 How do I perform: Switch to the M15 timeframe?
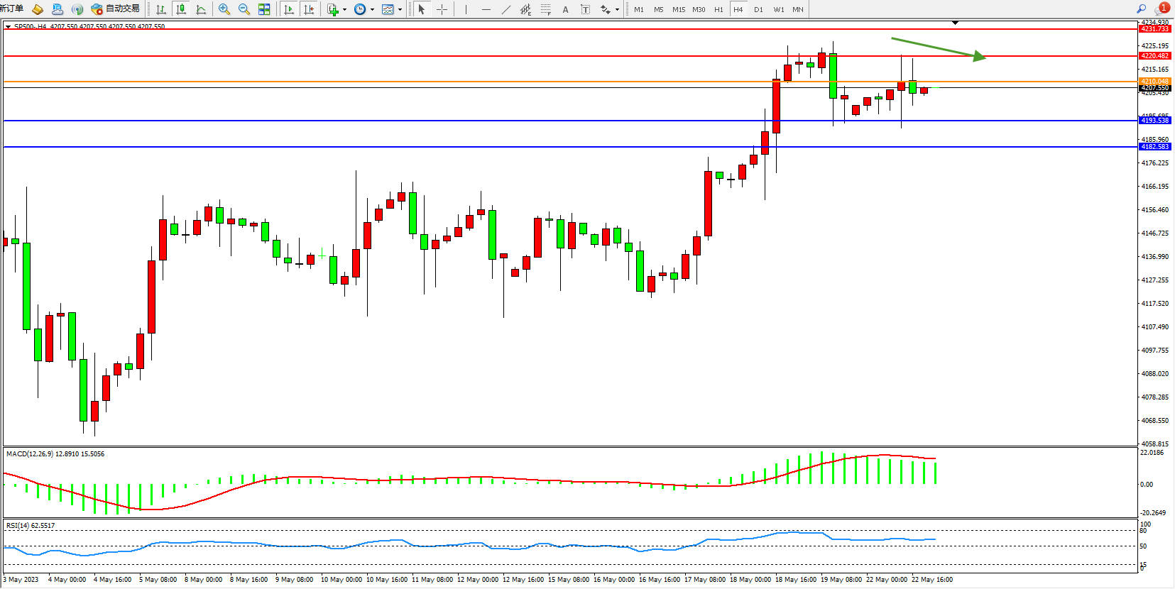pyautogui.click(x=679, y=9)
